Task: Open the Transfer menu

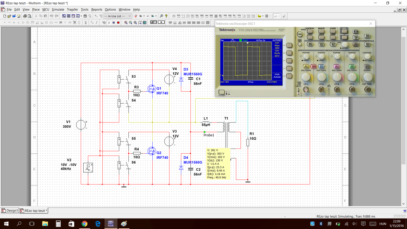Action: [72, 10]
